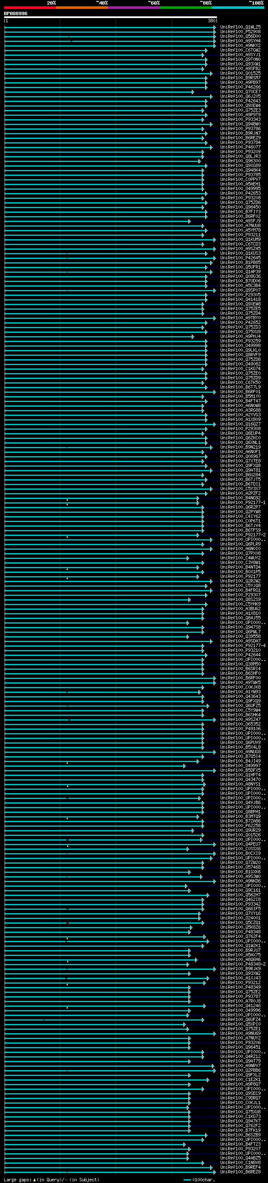Viewport: 268px width, 1183px height.
Task: Click the UniRef100_C4WUY2 label
Action: (x=240, y=559)
